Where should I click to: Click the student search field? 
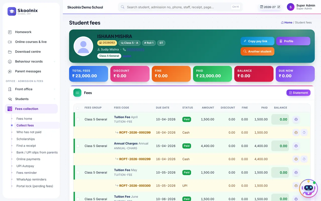coord(180,7)
